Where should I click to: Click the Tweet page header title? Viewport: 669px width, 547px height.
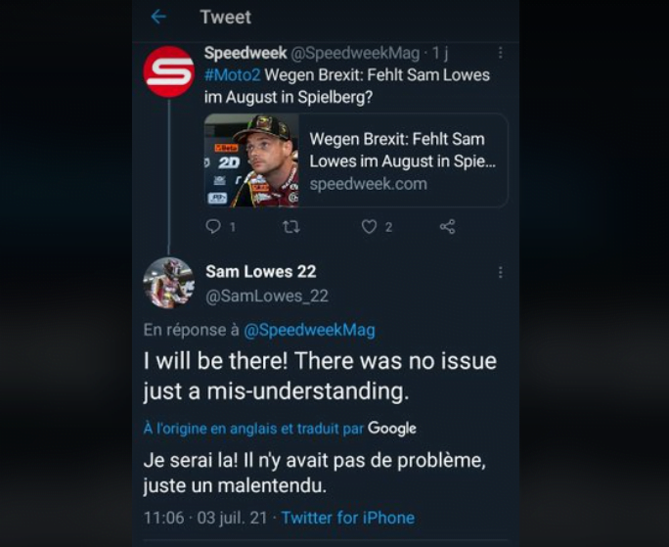point(225,18)
